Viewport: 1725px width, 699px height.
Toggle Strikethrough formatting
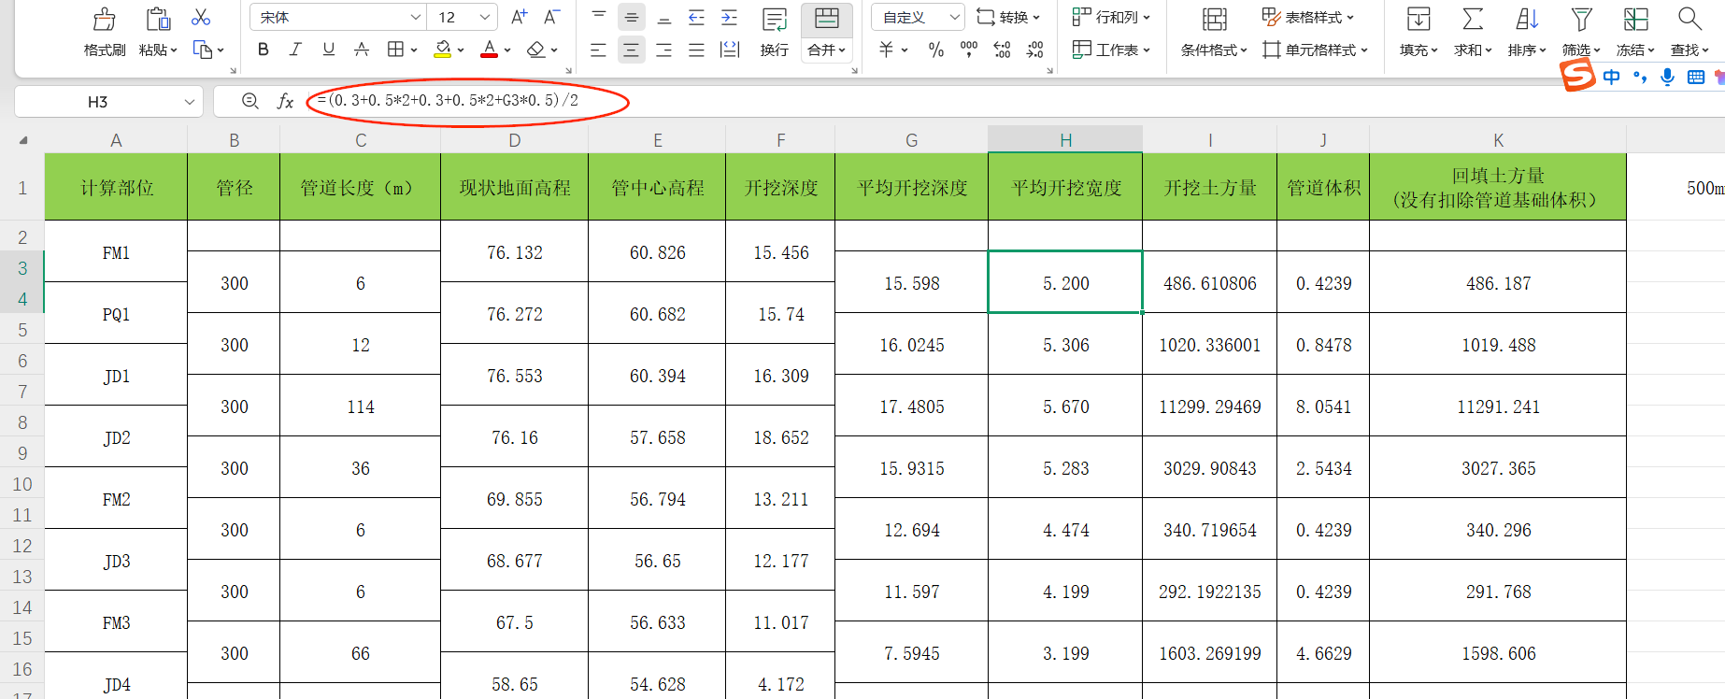(x=362, y=50)
